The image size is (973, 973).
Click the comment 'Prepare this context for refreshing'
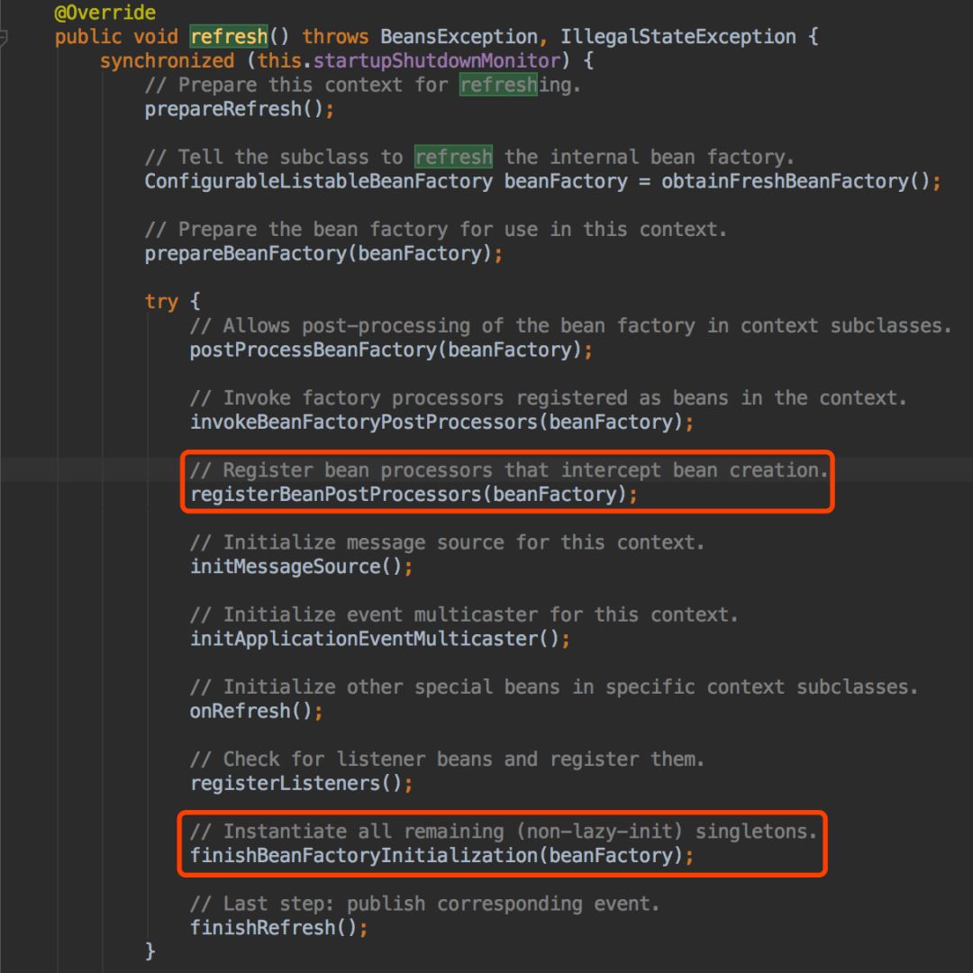coord(363,85)
